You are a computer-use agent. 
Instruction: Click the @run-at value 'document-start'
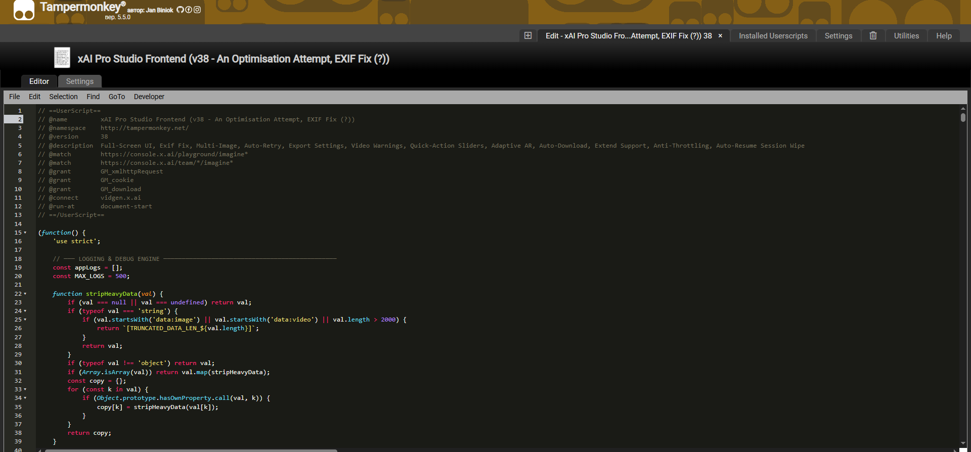point(126,206)
